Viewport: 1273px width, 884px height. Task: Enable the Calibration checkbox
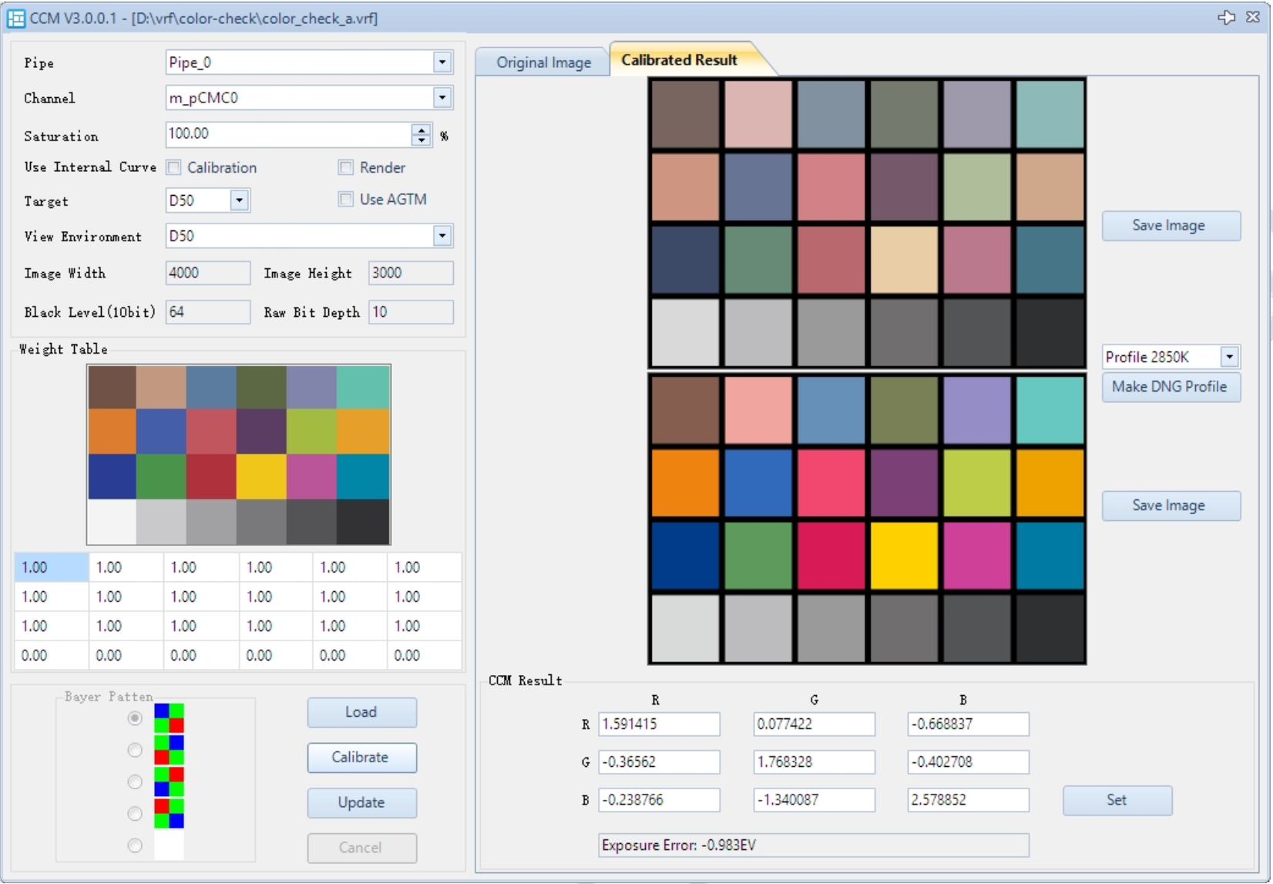tap(175, 167)
